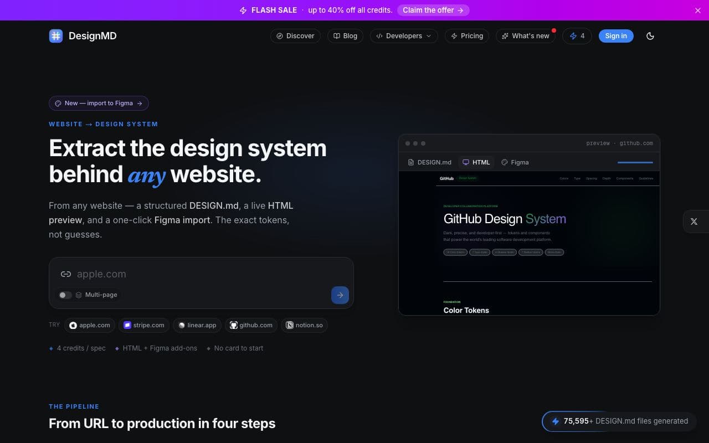Click the "No card to start" text
Screen dimensions: 709x443
point(239,348)
